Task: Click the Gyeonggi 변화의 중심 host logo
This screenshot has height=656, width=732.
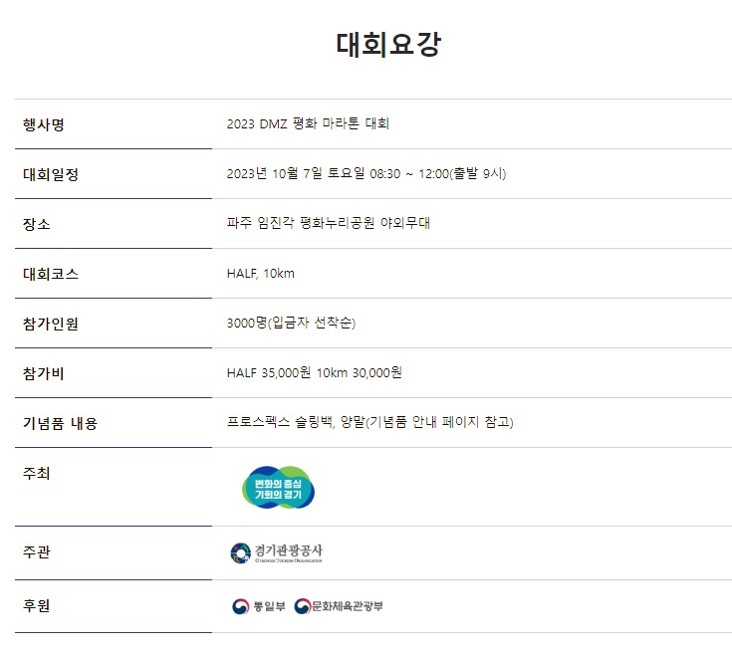Action: (x=278, y=487)
